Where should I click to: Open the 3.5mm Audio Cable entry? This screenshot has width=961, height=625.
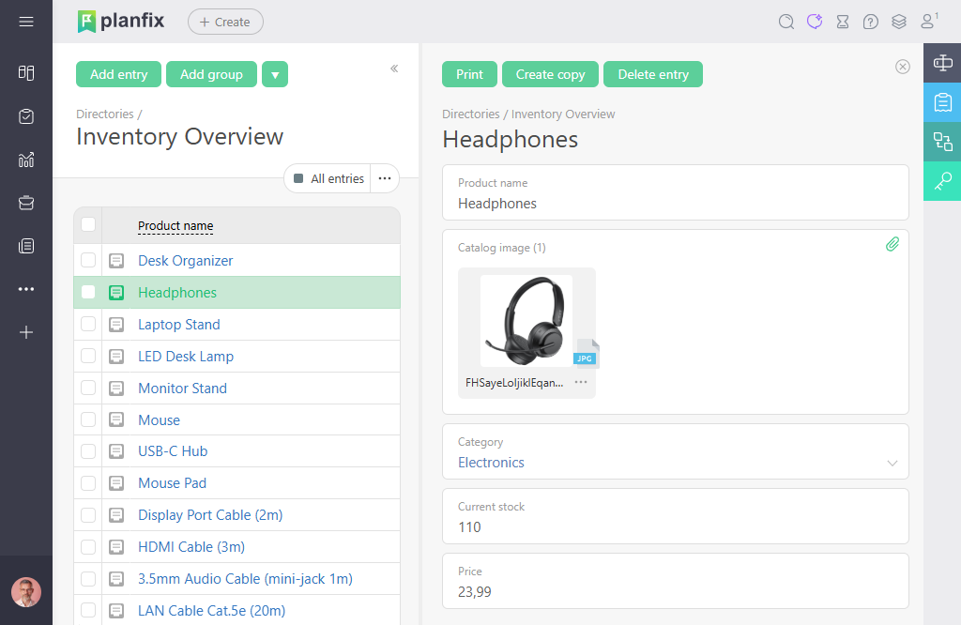[245, 579]
